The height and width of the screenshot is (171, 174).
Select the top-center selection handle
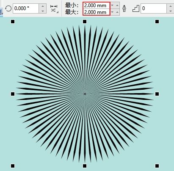[x=85, y=22]
